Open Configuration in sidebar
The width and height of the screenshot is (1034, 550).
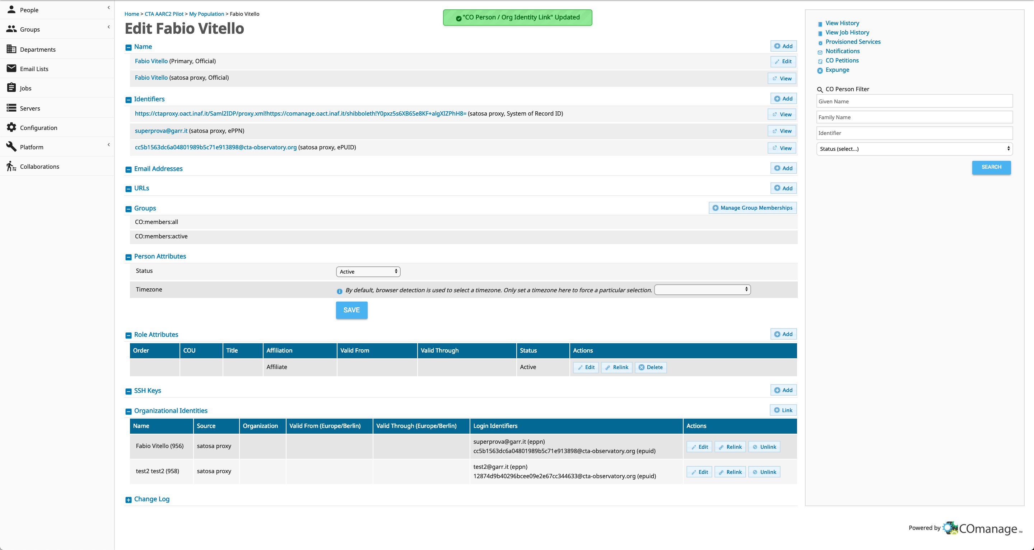(57, 127)
